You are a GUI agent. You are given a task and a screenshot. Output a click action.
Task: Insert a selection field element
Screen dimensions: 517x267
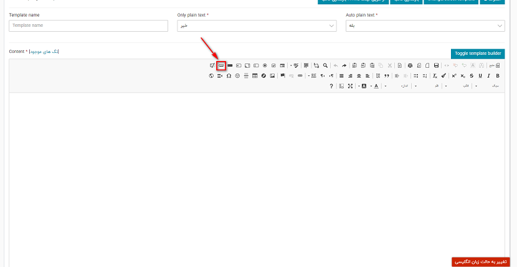239,65
